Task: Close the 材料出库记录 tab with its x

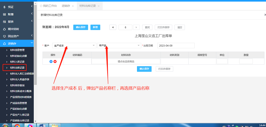Action: coord(99,6)
